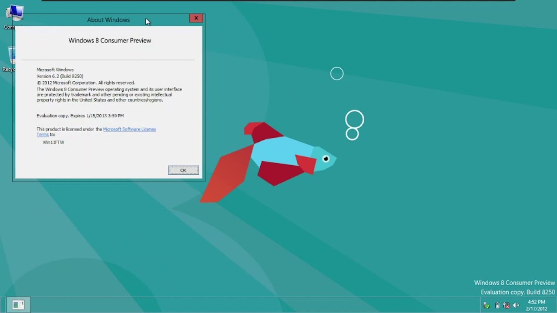Open the Microsoft Software License Terms link
This screenshot has width=557, height=313.
coord(129,129)
